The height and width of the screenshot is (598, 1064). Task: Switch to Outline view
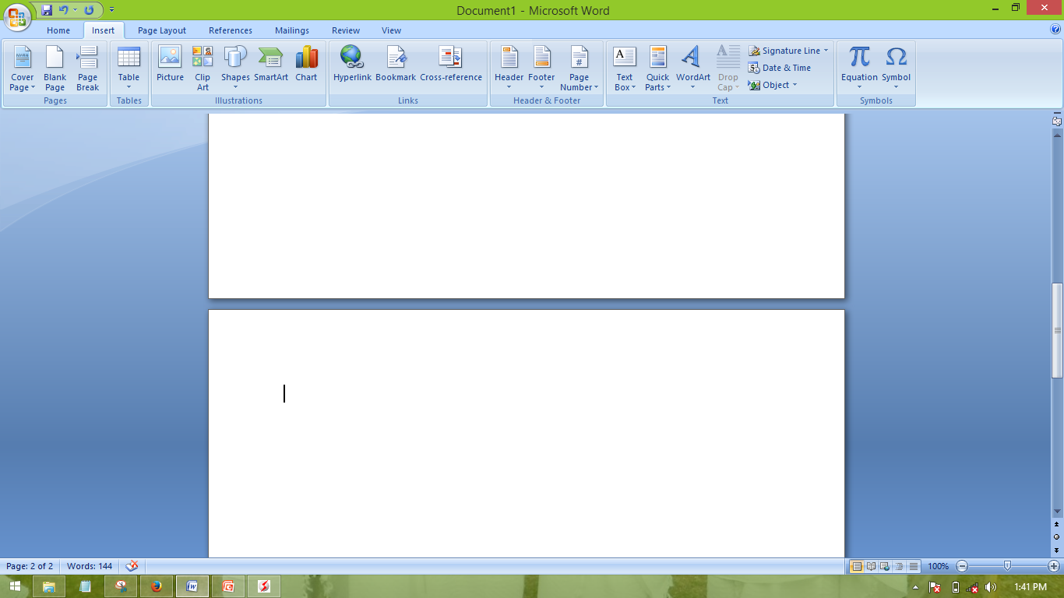click(x=899, y=566)
